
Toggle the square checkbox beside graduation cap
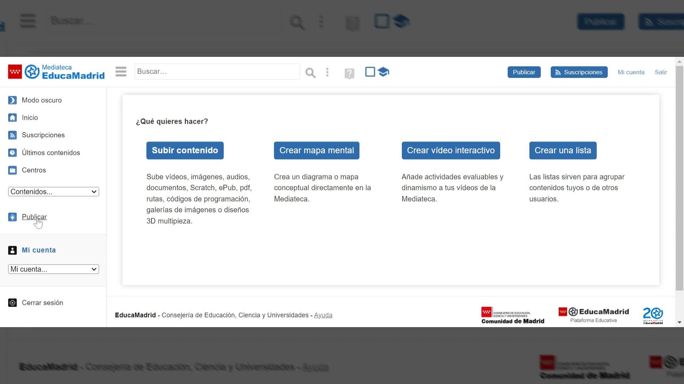click(x=370, y=72)
